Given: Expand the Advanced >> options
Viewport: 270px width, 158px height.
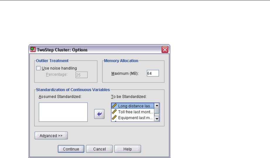Looking at the screenshot, I should (x=51, y=135).
